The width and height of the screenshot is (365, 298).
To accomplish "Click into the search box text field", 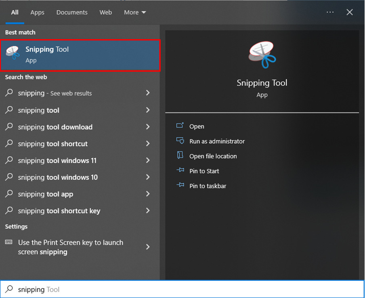I will tap(182, 289).
